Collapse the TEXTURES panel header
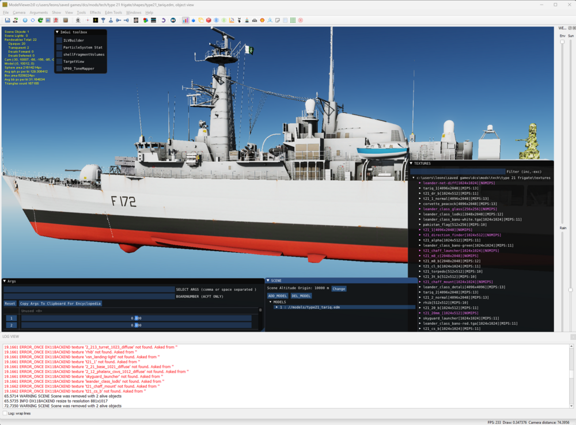576x425 pixels. pyautogui.click(x=412, y=164)
